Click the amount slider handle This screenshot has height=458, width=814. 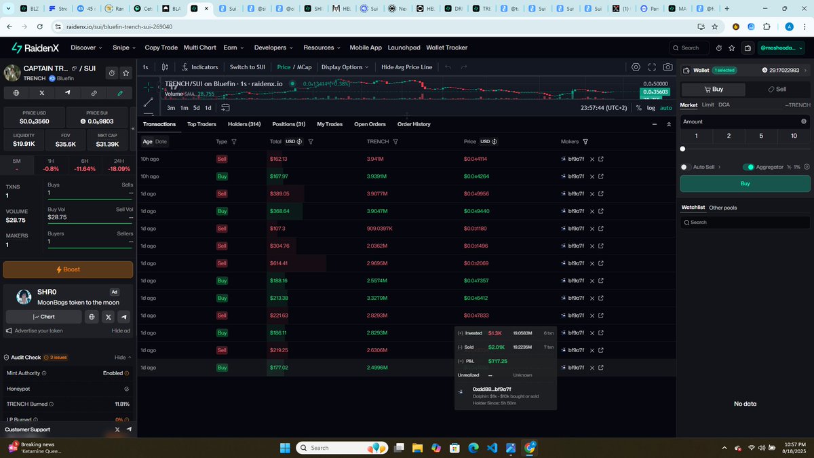pyautogui.click(x=682, y=149)
